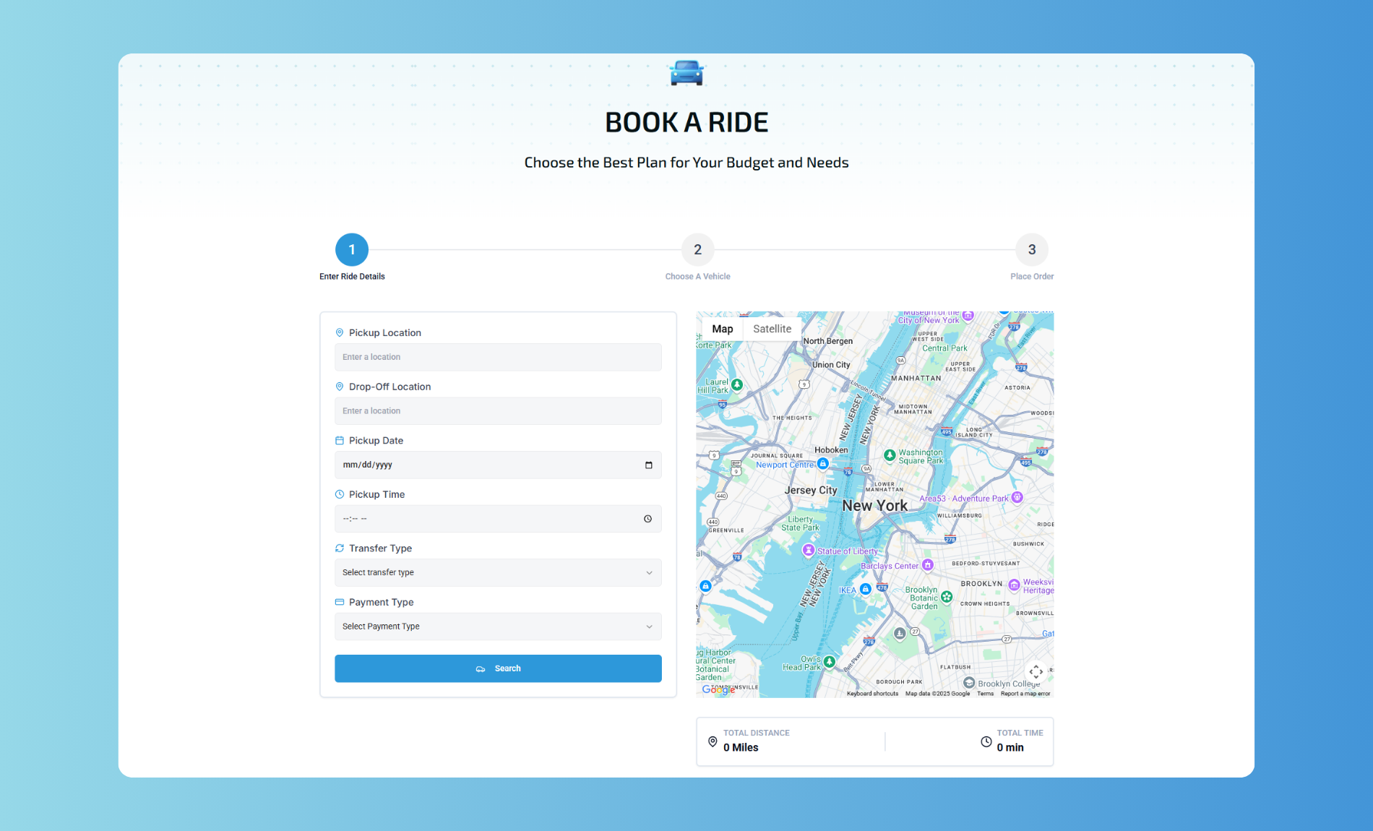Focus the Drop-Off Location input field
1373x831 pixels.
[x=498, y=411]
